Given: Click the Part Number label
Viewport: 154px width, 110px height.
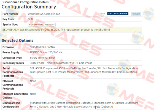Looking at the screenshot, I should click(x=10, y=14).
